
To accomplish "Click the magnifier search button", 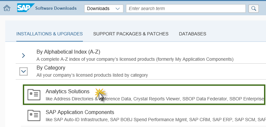I will click(254, 8).
